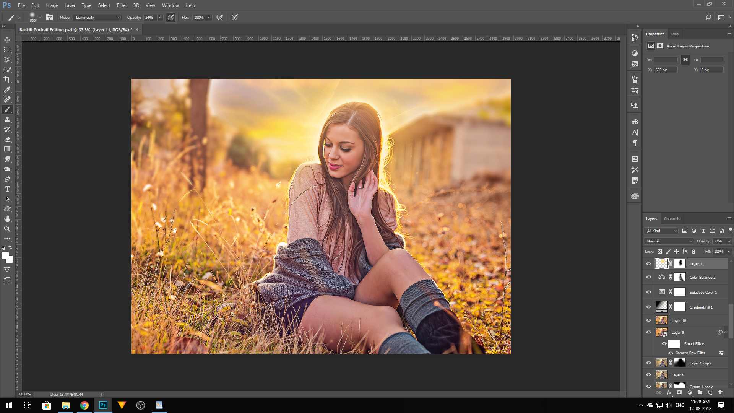Select the Move tool
This screenshot has height=413, width=734.
(x=7, y=40)
